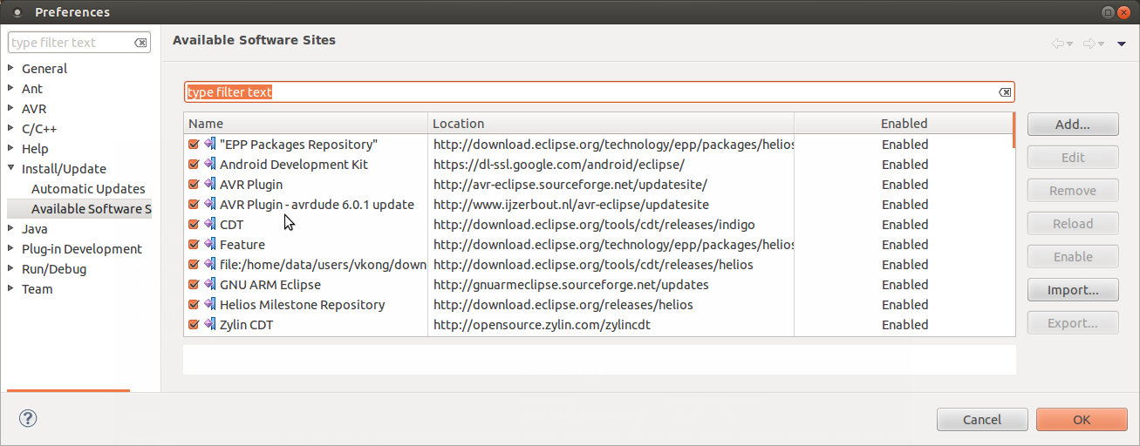Click the site icon next to Android Development Kit
This screenshot has height=446, width=1140.
[x=209, y=165]
